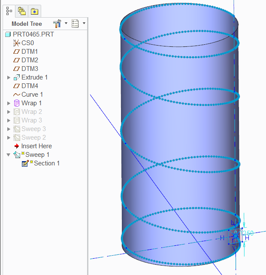Screen dimensions: 266x275
Task: Collapse the Sweep 1 node
Action: (x=9, y=155)
